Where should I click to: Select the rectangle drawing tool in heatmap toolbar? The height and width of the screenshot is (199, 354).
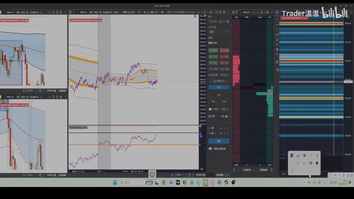pos(277,34)
